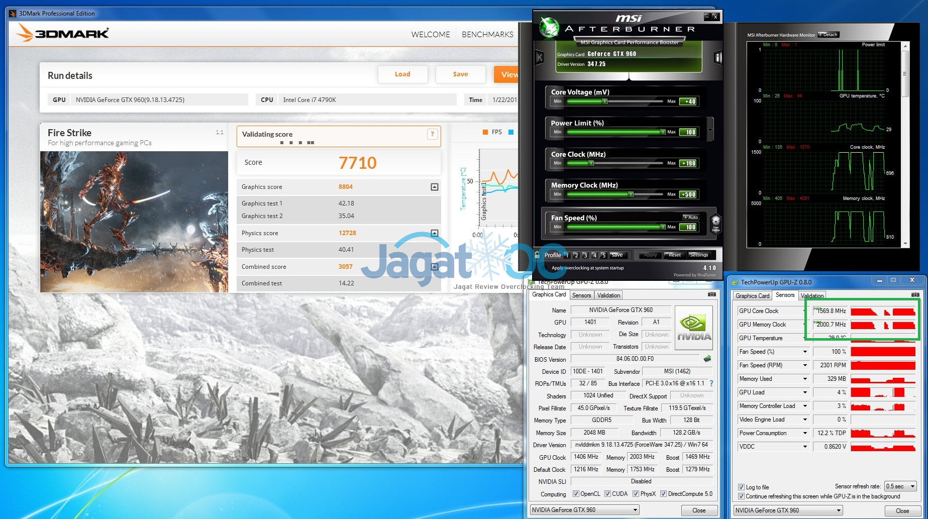Collapse the Graphics score details expander

coord(435,187)
